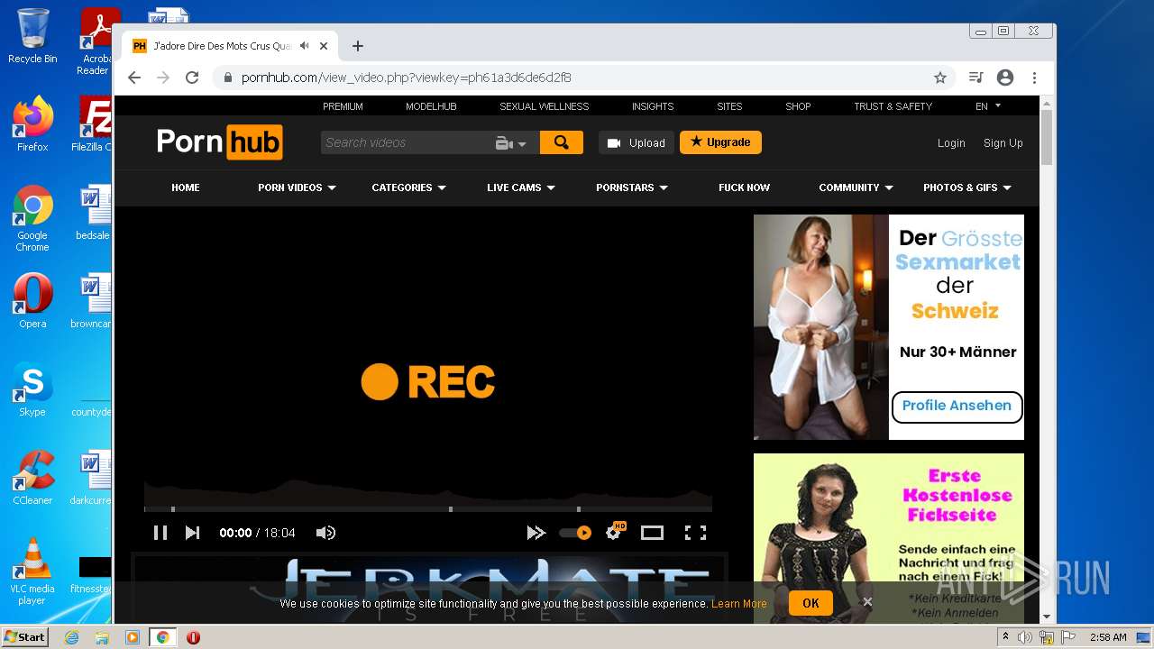
Task: Go to the HOME menu item
Action: point(186,187)
